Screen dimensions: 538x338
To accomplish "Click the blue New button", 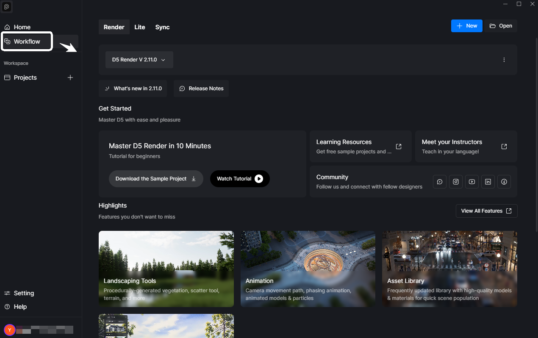I will [x=467, y=26].
